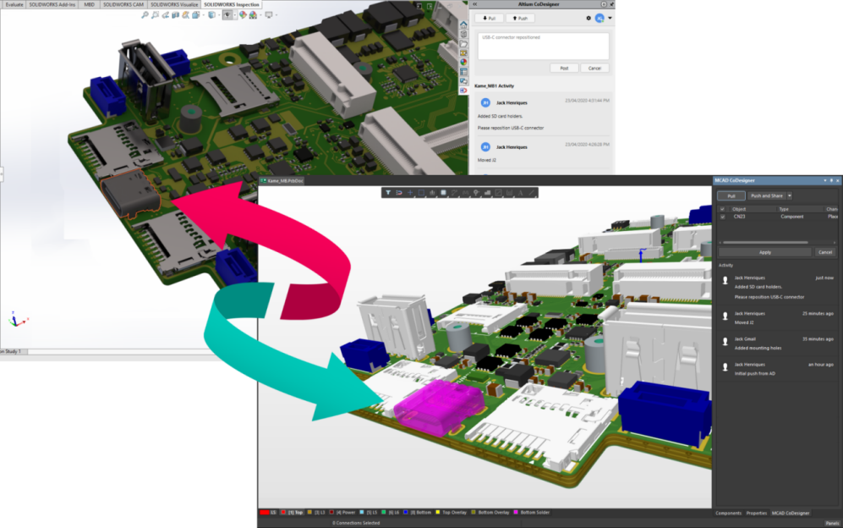The image size is (843, 528).
Task: Click the align objects chart icon in Altium toolbar
Action: [432, 193]
